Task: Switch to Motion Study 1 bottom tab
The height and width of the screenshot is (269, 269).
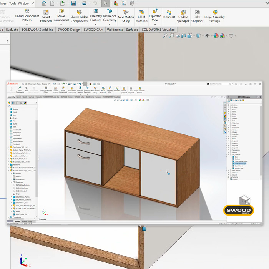Action: pos(27,221)
